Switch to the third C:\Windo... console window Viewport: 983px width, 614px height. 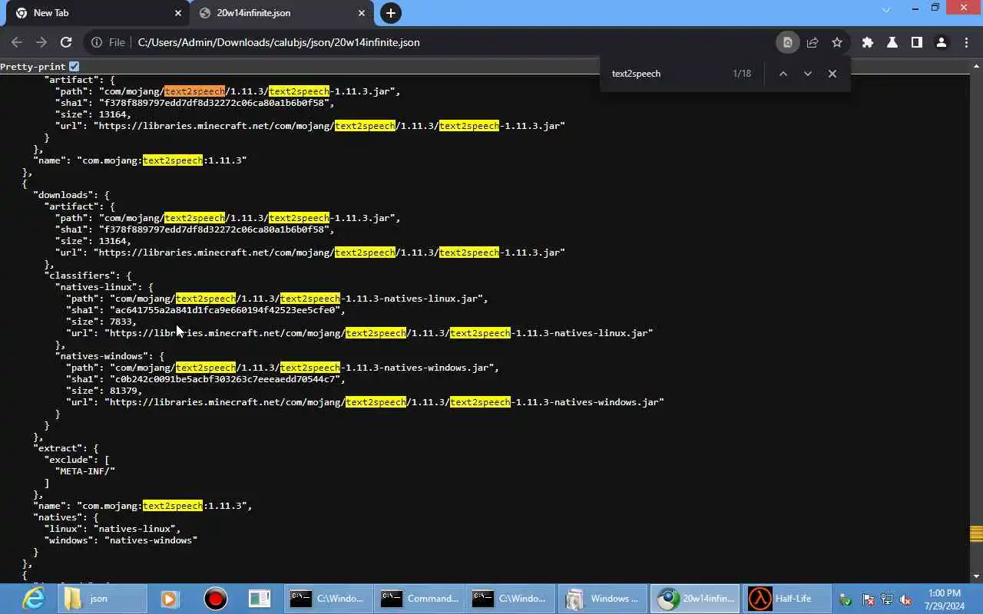[511, 599]
